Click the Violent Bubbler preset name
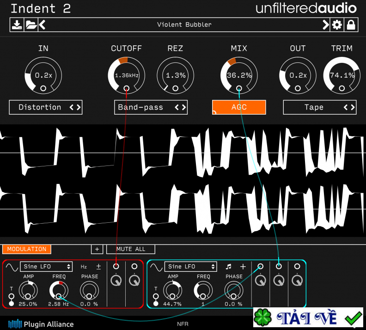366x330 pixels. click(184, 25)
